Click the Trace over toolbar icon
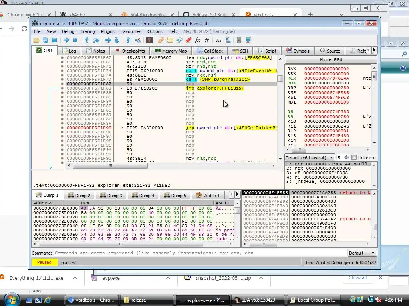Image resolution: width=409 pixels, height=306 pixels. (117, 40)
